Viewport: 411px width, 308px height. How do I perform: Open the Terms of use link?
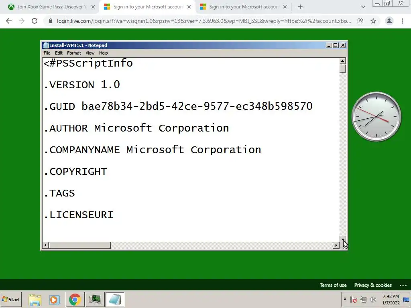[x=333, y=285]
